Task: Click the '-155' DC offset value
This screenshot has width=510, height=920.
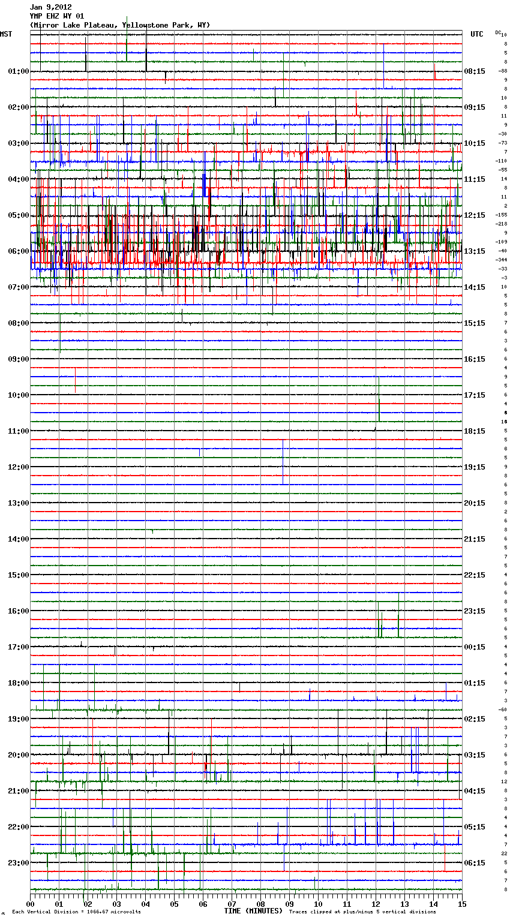Action: (502, 215)
